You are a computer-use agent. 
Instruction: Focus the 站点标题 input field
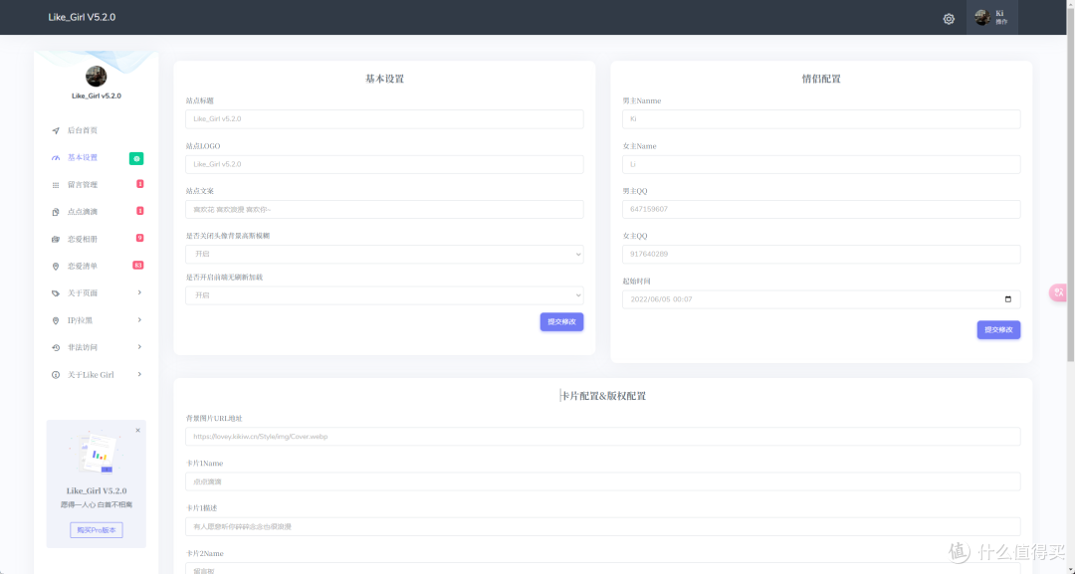(x=384, y=118)
